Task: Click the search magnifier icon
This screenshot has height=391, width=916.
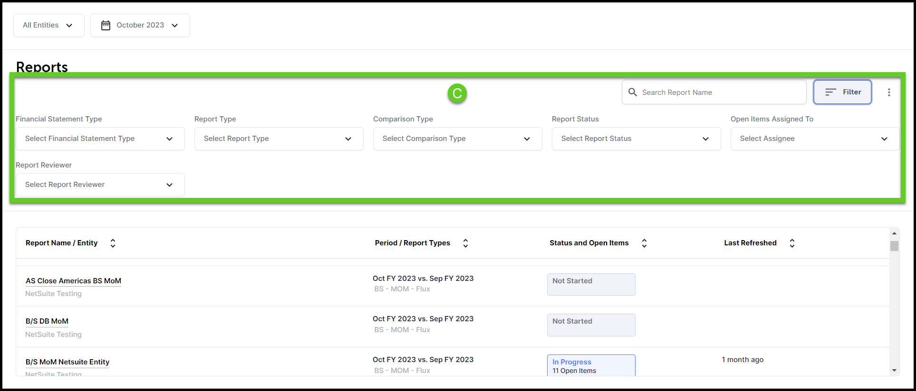Action: pyautogui.click(x=632, y=92)
